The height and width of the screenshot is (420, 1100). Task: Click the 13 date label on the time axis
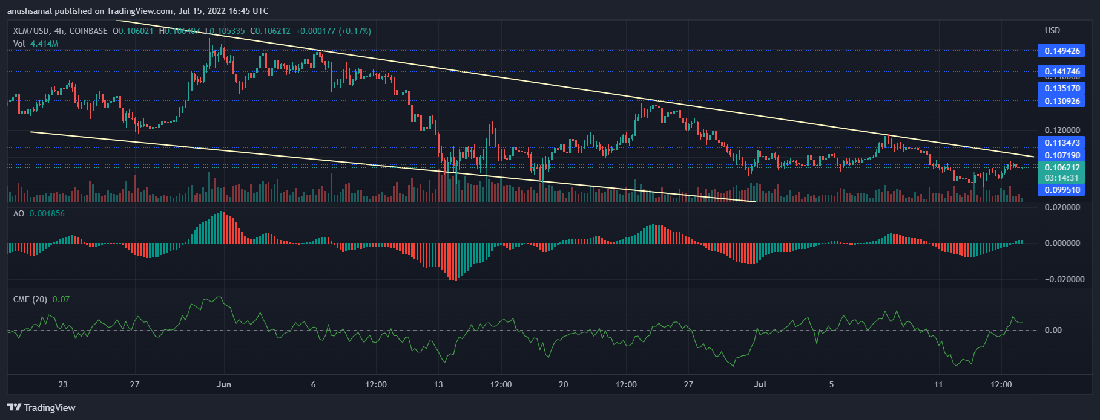[x=438, y=384]
